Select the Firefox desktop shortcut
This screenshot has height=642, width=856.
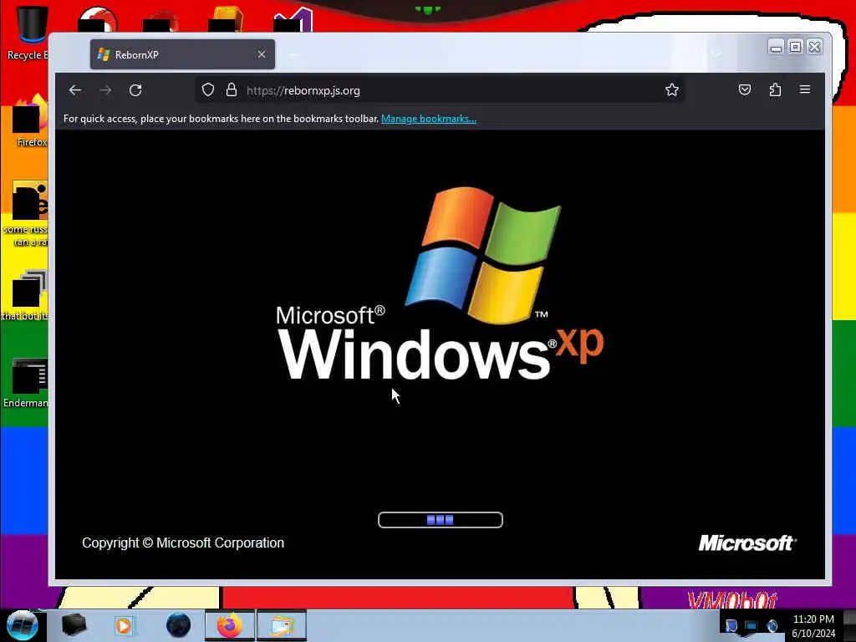(29, 121)
